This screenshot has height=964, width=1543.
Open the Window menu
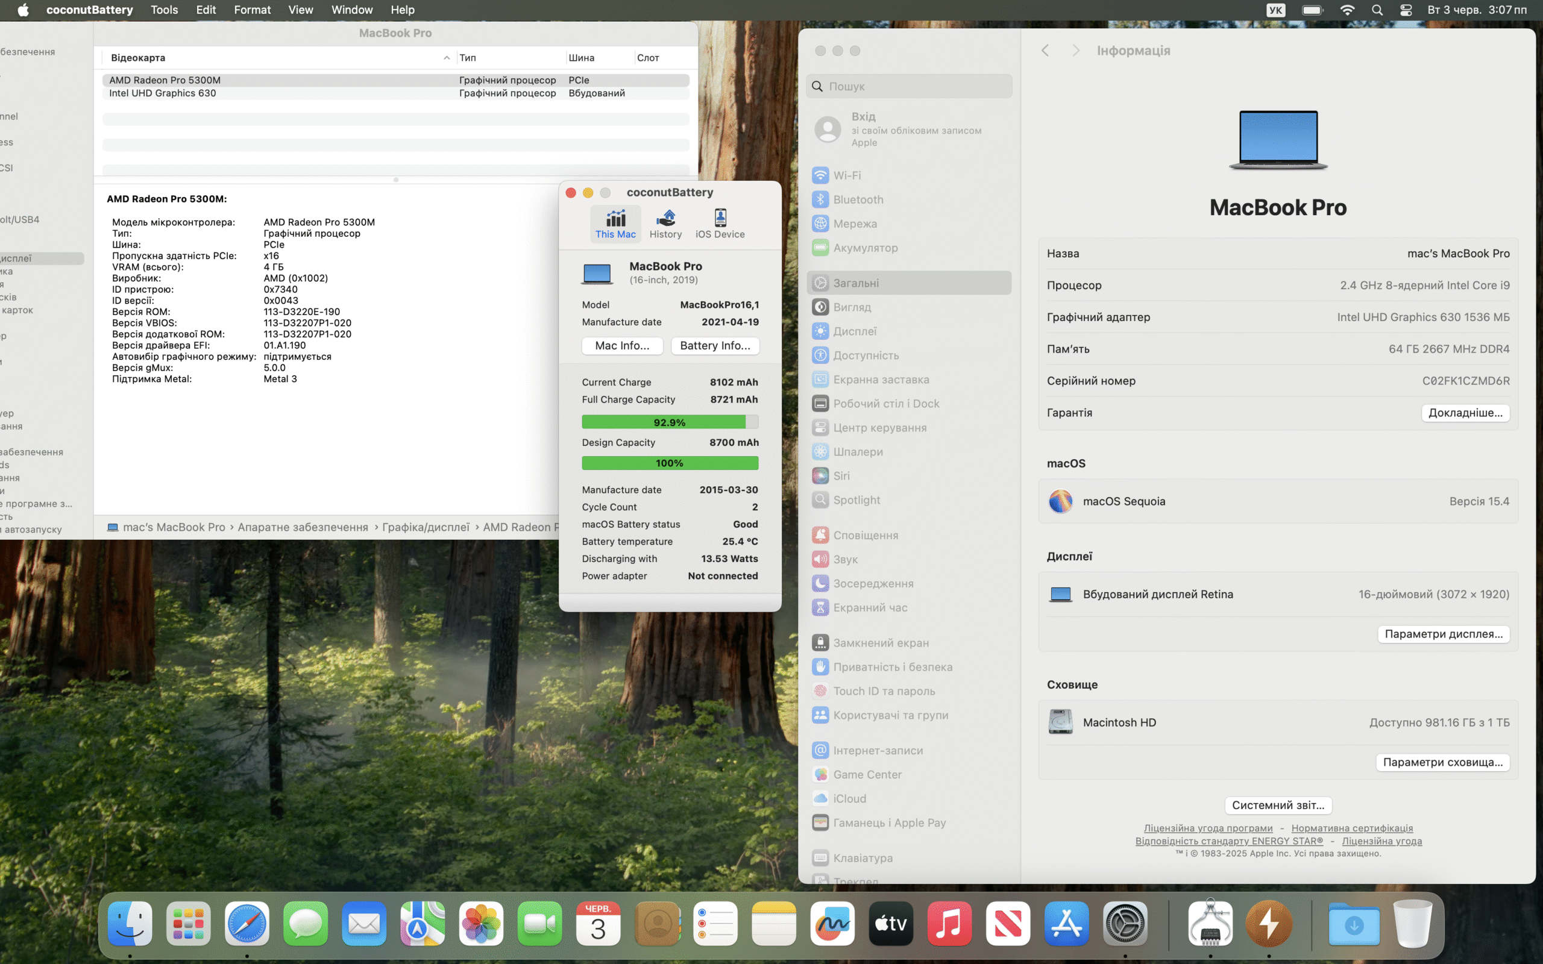[352, 10]
